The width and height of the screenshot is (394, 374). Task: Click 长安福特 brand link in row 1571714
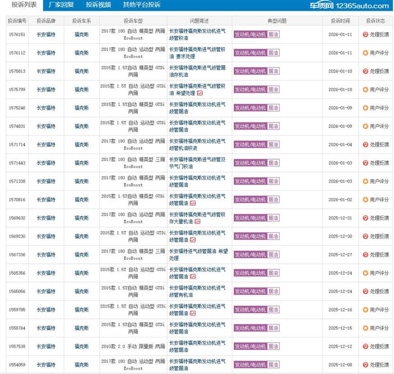coord(46,145)
